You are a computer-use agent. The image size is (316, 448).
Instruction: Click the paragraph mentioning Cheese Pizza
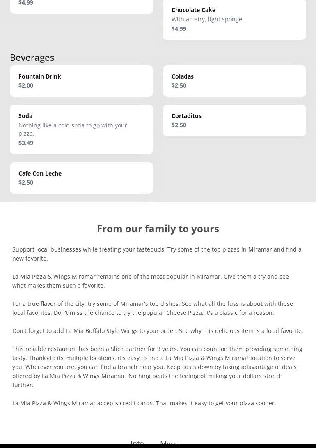(152, 308)
